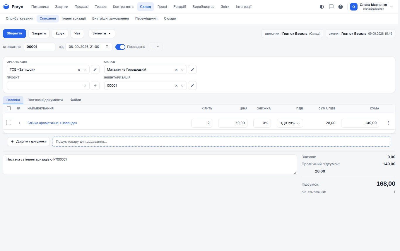This screenshot has height=251, width=400.
Task: Edit warehouse with pencil icon
Action: coord(192,70)
